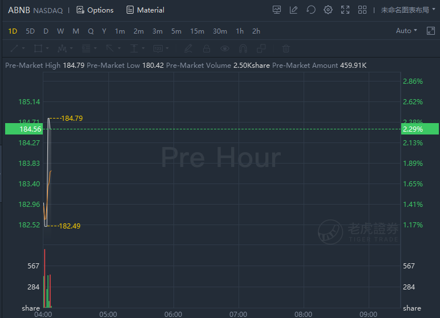
Task: Select the yearly Y timeframe
Action: 104,31
